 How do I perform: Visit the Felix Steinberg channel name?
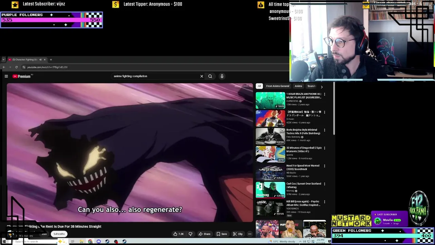[x=293, y=137]
